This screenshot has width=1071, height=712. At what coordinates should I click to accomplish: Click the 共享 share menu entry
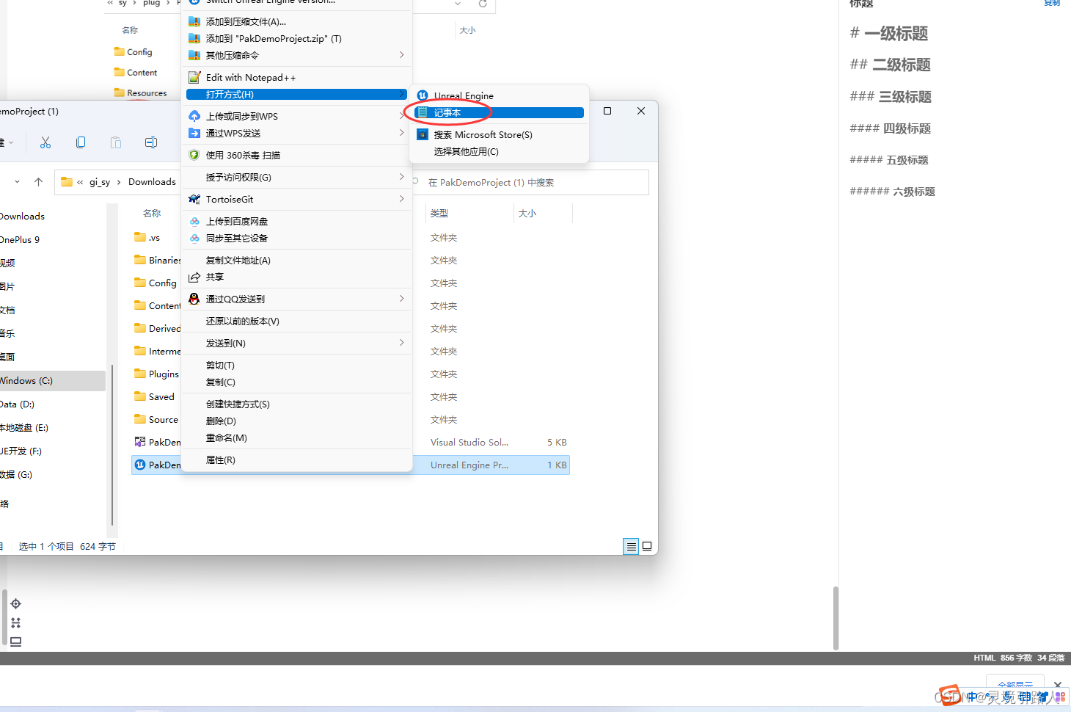tap(297, 277)
